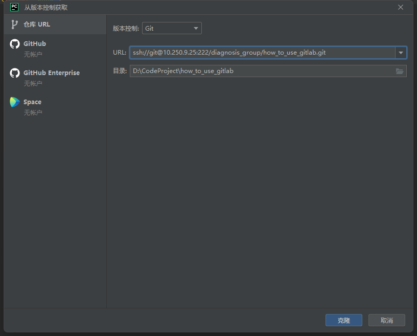Screen dimensions: 417x336
Task: Switch to the GitHub Enterprise section
Action: 55,78
